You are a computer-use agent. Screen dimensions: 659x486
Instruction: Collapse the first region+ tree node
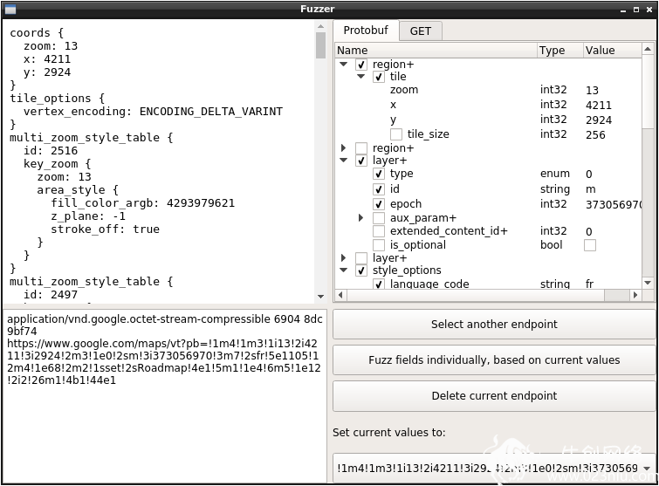(x=343, y=65)
